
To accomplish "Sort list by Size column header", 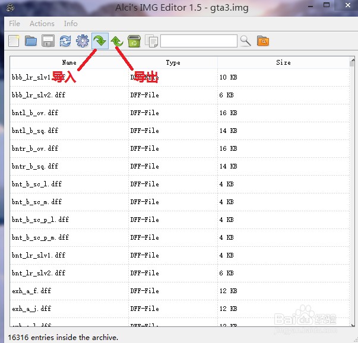I will pos(283,62).
